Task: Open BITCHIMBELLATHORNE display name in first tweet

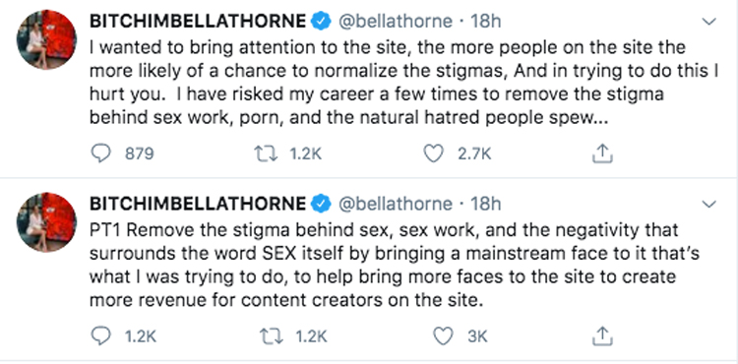Action: click(x=198, y=22)
